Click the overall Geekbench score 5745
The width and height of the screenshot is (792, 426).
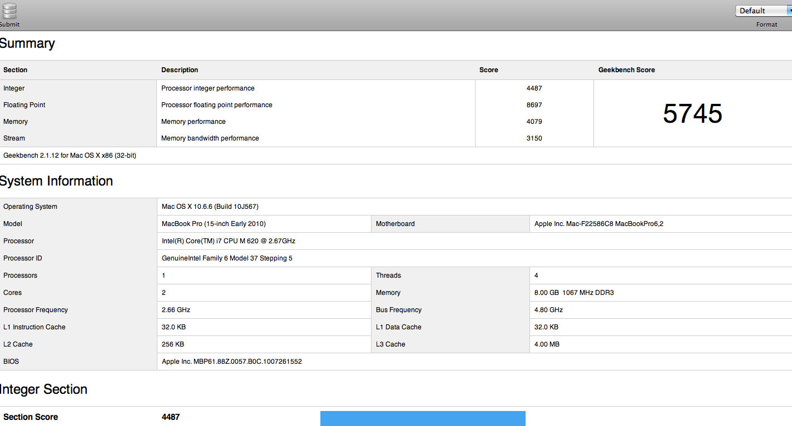(692, 113)
